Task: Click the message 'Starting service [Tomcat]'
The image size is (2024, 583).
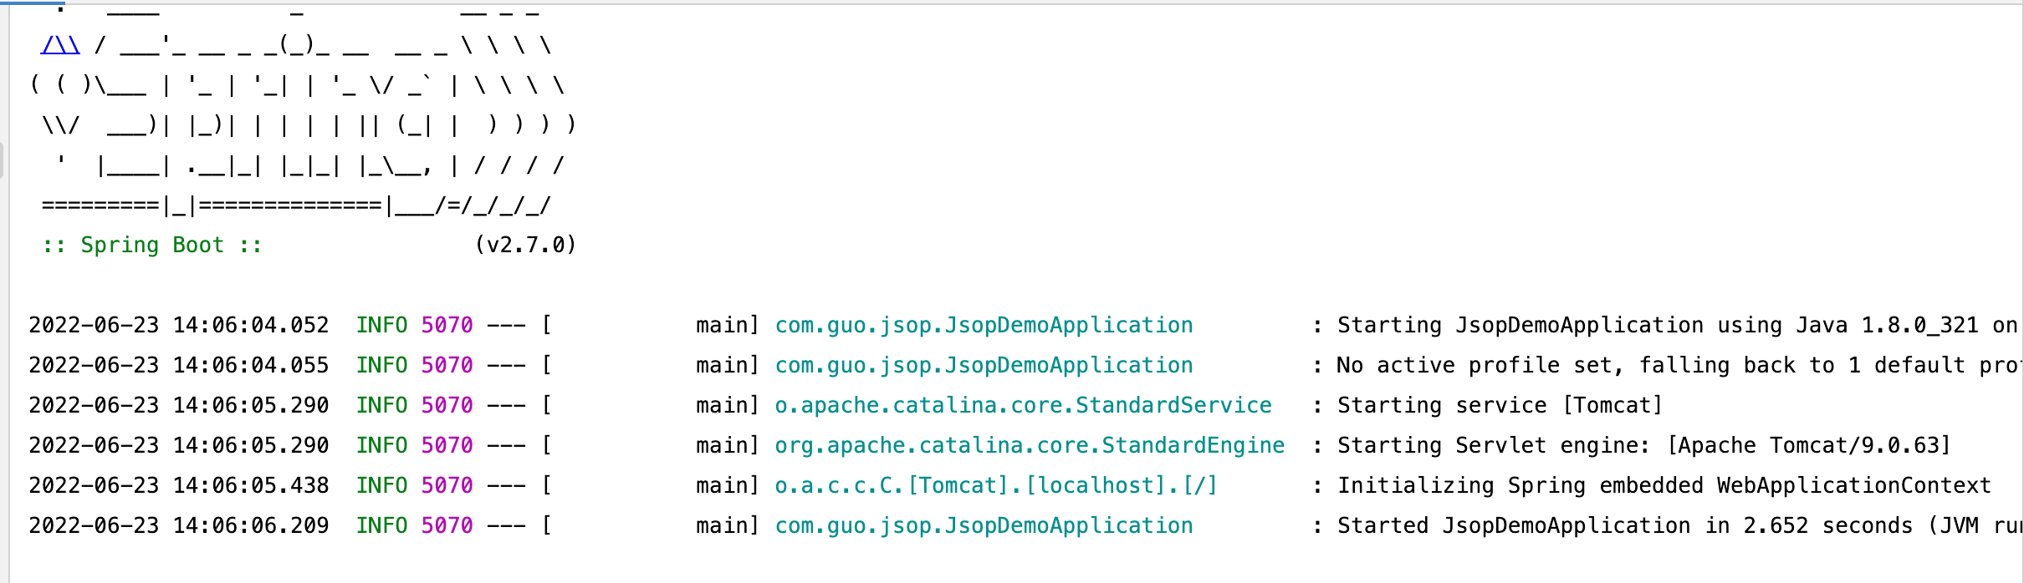Action: pyautogui.click(x=1500, y=405)
